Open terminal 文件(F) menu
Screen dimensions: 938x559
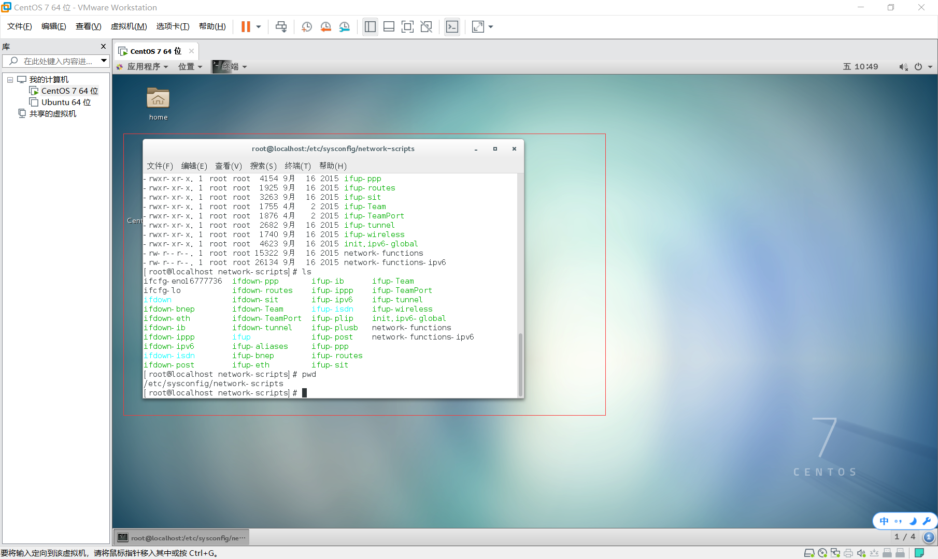pyautogui.click(x=160, y=166)
